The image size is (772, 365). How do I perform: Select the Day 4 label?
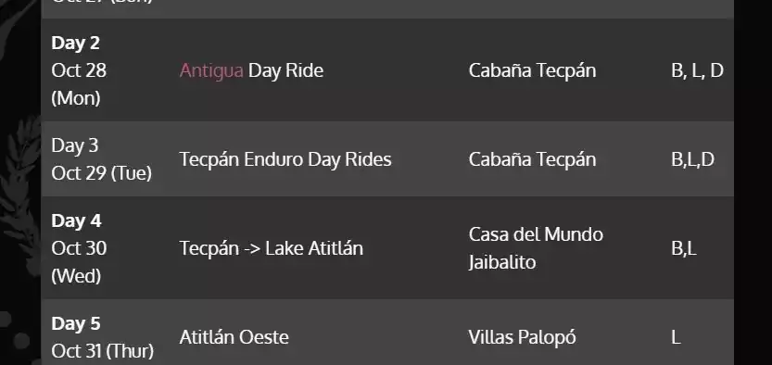pos(76,221)
